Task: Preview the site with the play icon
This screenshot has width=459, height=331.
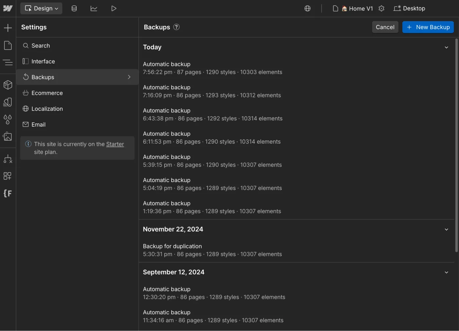Action: pyautogui.click(x=114, y=8)
